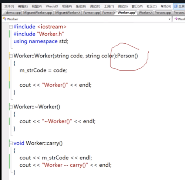
Task: Switch to the Farmer.cpp tab
Action: [91, 13]
